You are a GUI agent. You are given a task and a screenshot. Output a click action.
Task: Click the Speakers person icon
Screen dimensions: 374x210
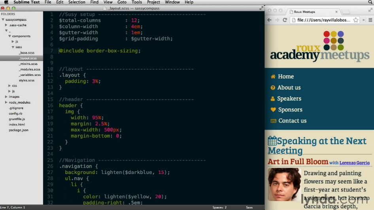[x=273, y=98]
